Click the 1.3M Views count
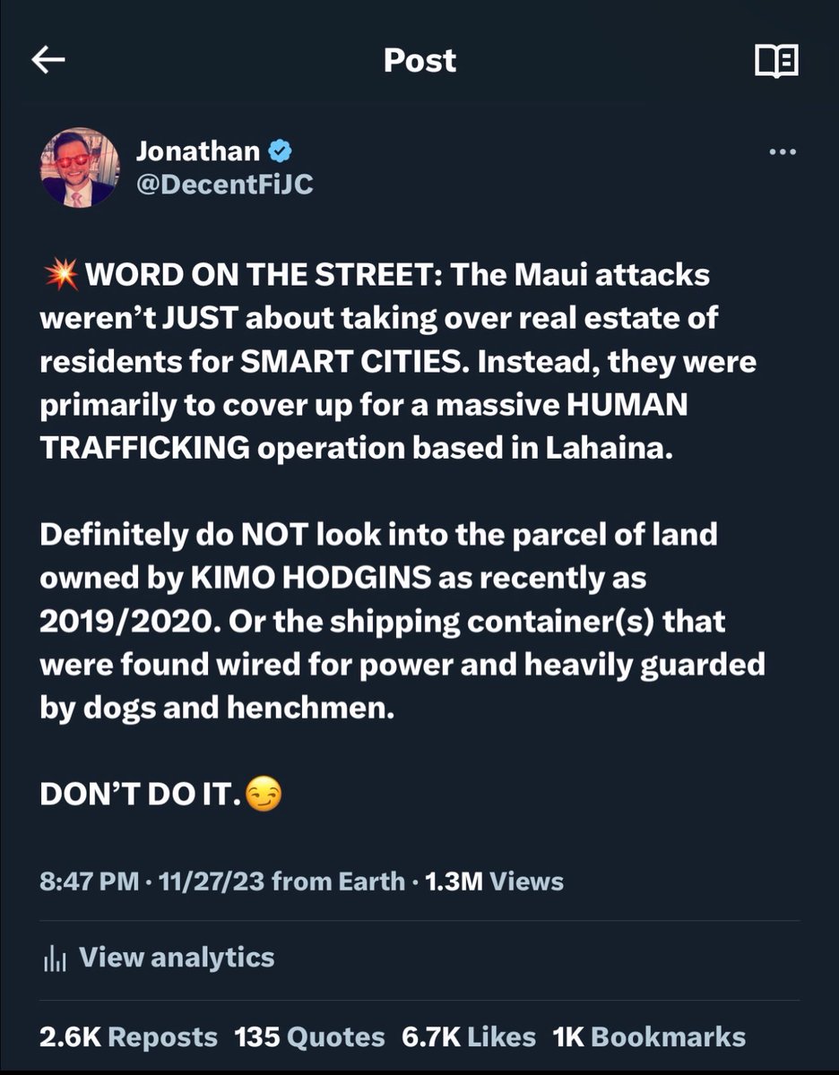 [x=494, y=881]
